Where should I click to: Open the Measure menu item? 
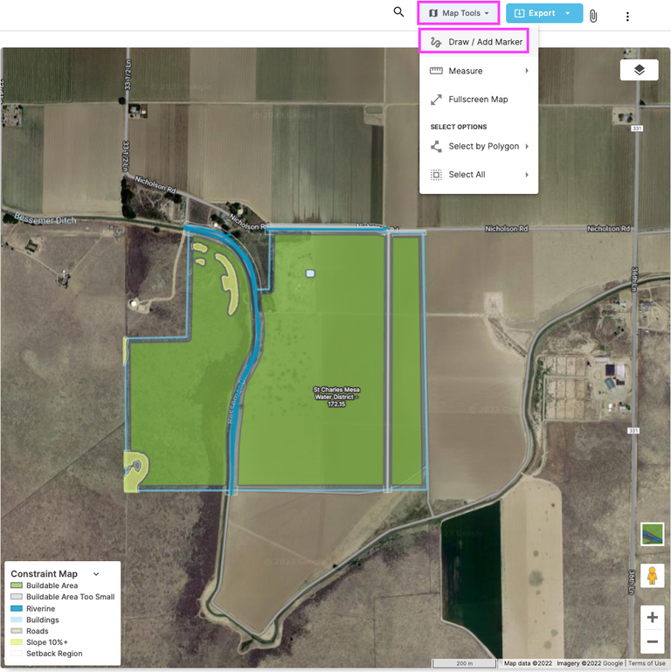coord(479,71)
